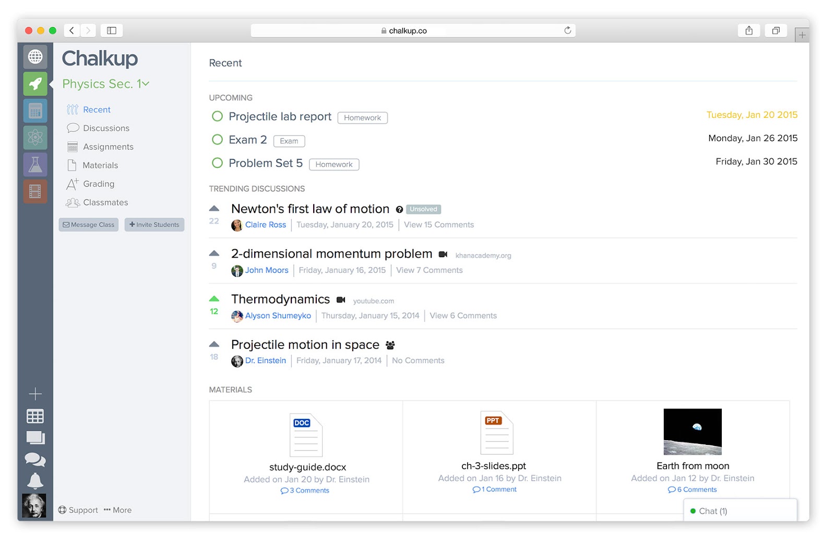
Task: Open the Support link
Action: click(78, 510)
